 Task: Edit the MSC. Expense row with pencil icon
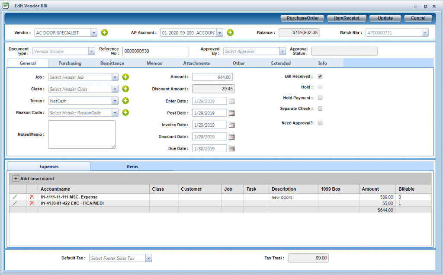point(15,197)
